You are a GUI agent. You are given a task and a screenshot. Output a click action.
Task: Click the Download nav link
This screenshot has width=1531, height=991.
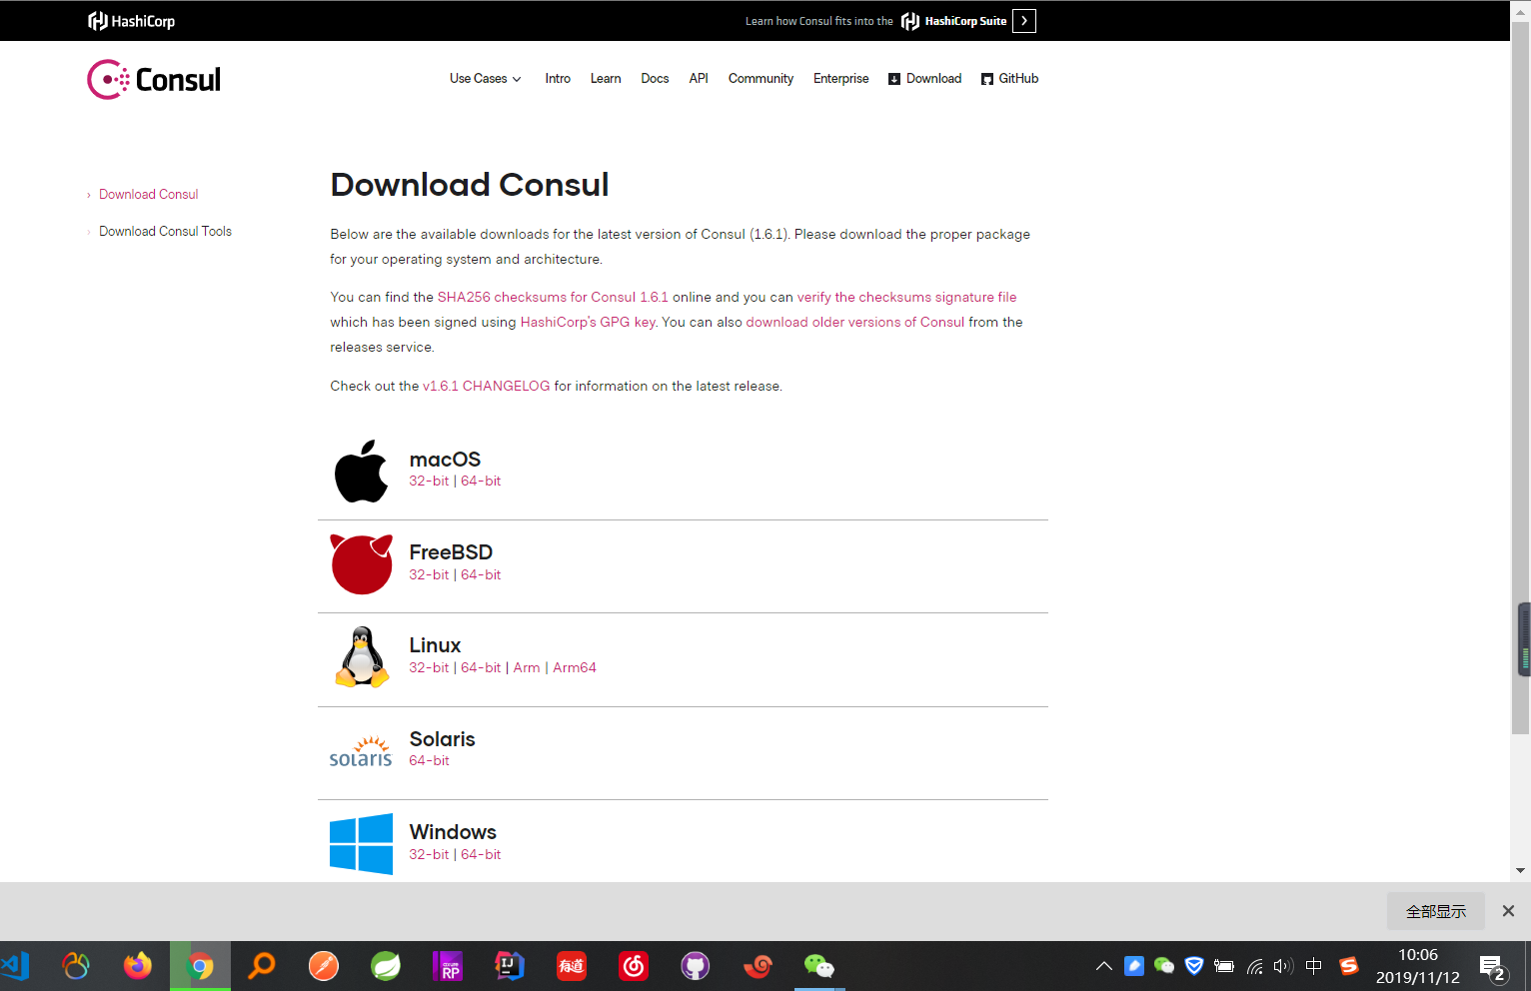(925, 79)
